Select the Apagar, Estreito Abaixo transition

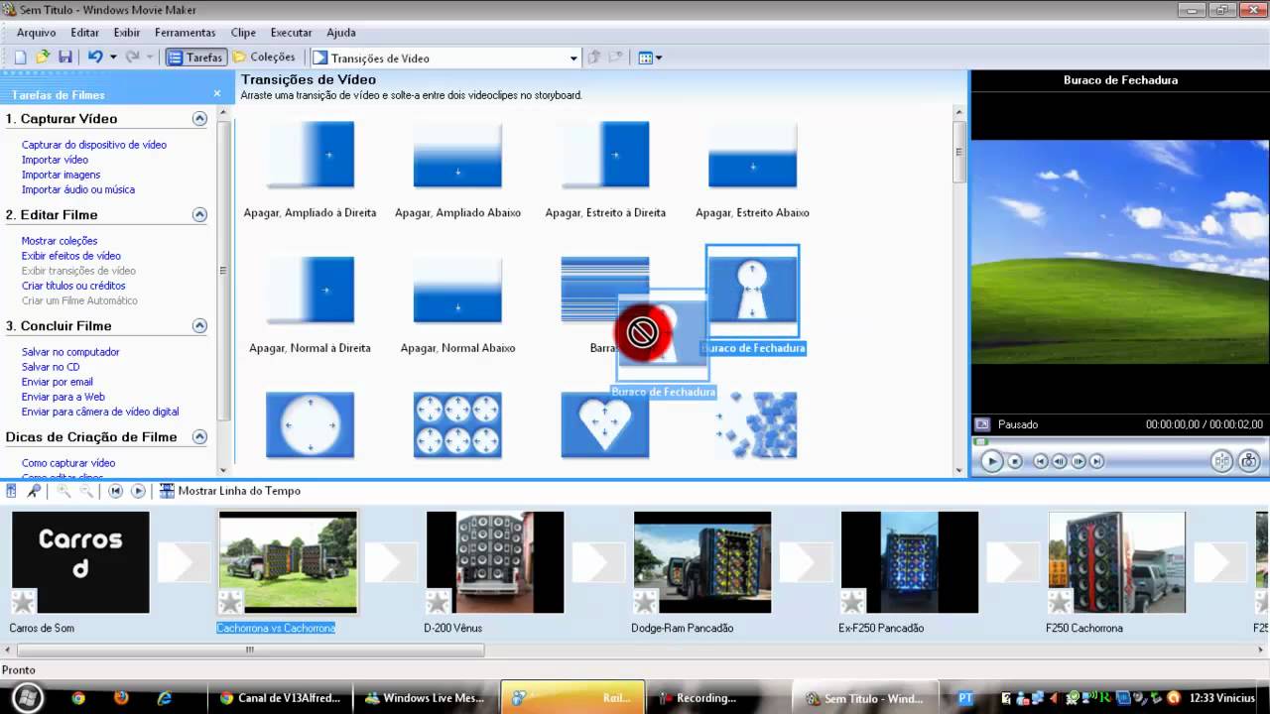coord(752,155)
